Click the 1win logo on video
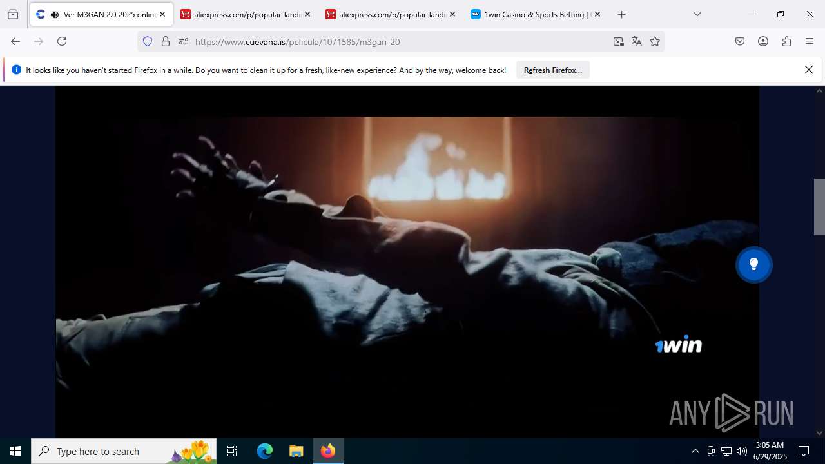The image size is (825, 464). click(x=678, y=345)
